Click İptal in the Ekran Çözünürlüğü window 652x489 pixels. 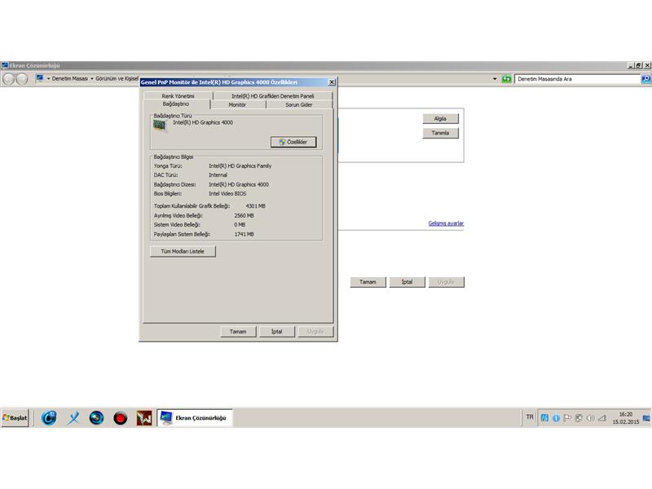click(407, 282)
